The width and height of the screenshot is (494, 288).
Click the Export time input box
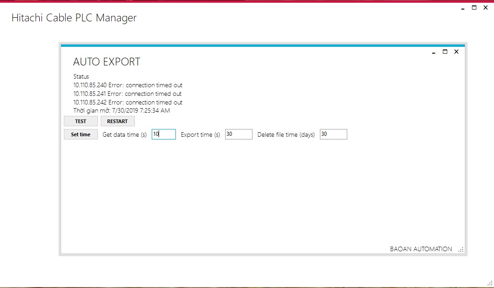pyautogui.click(x=238, y=134)
